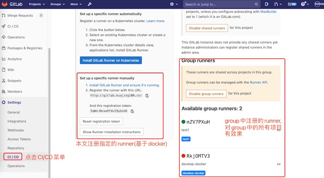The width and height of the screenshot is (324, 178).
Task: Click the green status dot of mZV7PXuH
Action: tap(183, 122)
